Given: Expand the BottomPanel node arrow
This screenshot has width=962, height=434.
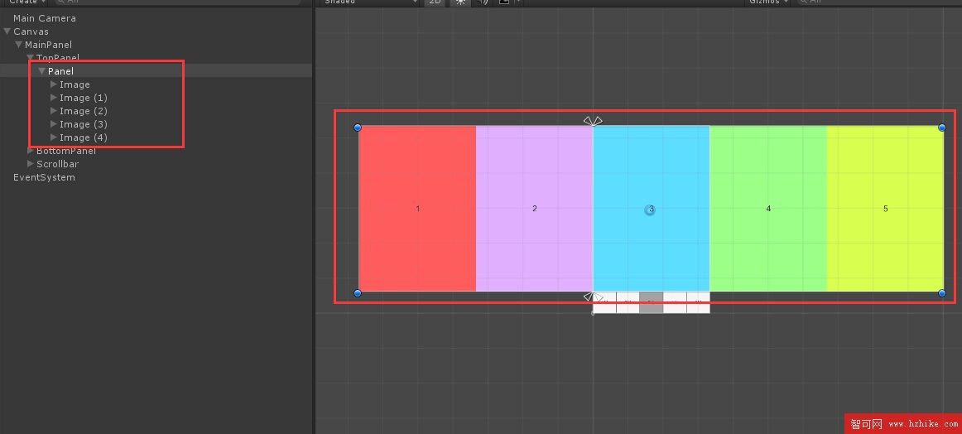Looking at the screenshot, I should 31,151.
